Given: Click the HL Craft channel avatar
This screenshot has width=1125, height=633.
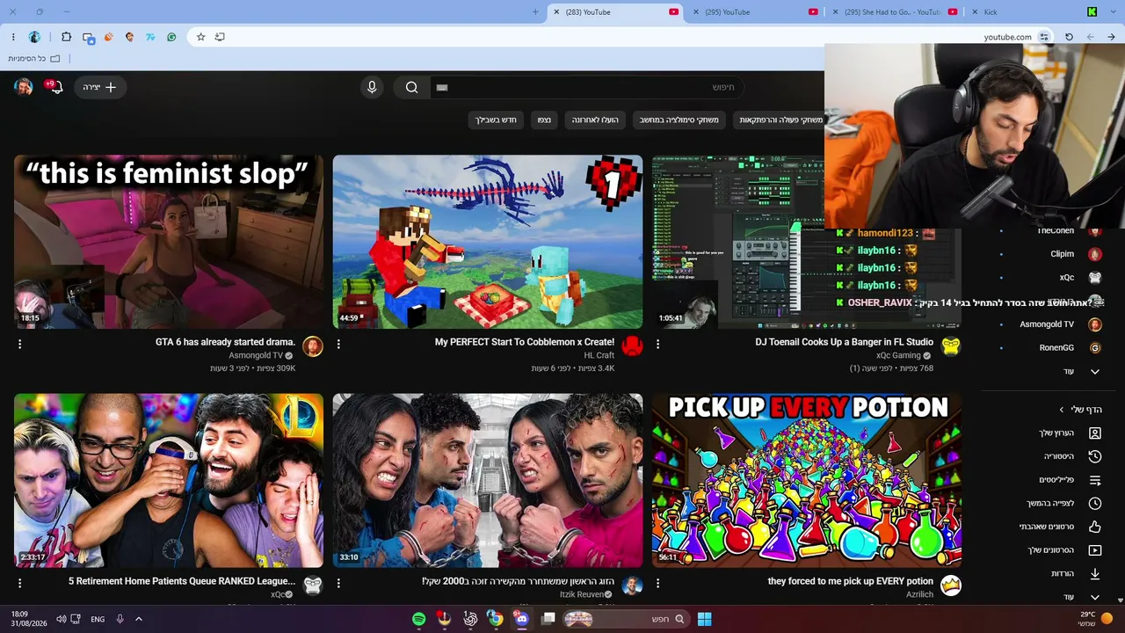Looking at the screenshot, I should pos(632,346).
